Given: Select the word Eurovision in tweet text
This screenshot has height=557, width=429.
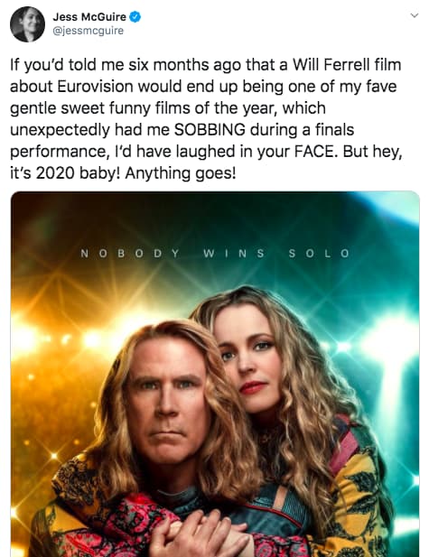Looking at the screenshot, I should 95,87.
